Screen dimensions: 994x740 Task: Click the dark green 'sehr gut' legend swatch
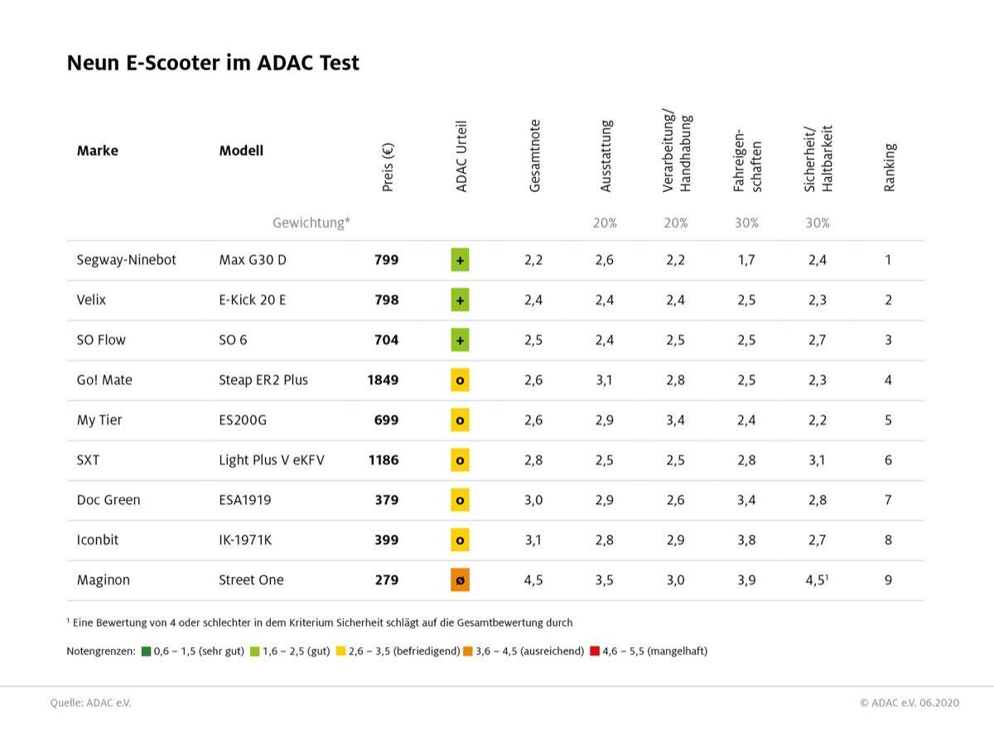point(147,651)
